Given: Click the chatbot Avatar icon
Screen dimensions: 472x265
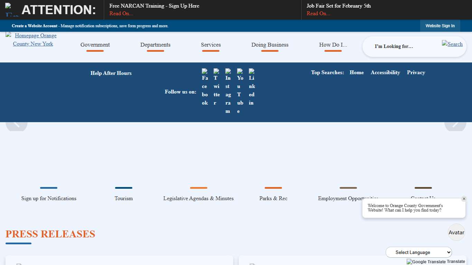Looking at the screenshot, I should click(456, 232).
